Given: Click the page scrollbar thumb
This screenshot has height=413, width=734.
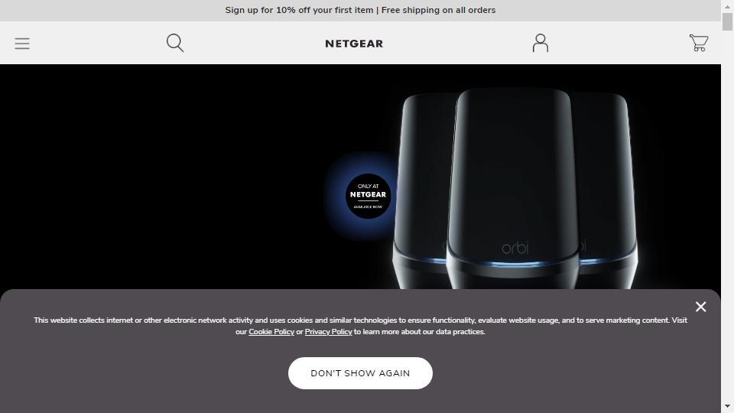Looking at the screenshot, I should click(727, 22).
